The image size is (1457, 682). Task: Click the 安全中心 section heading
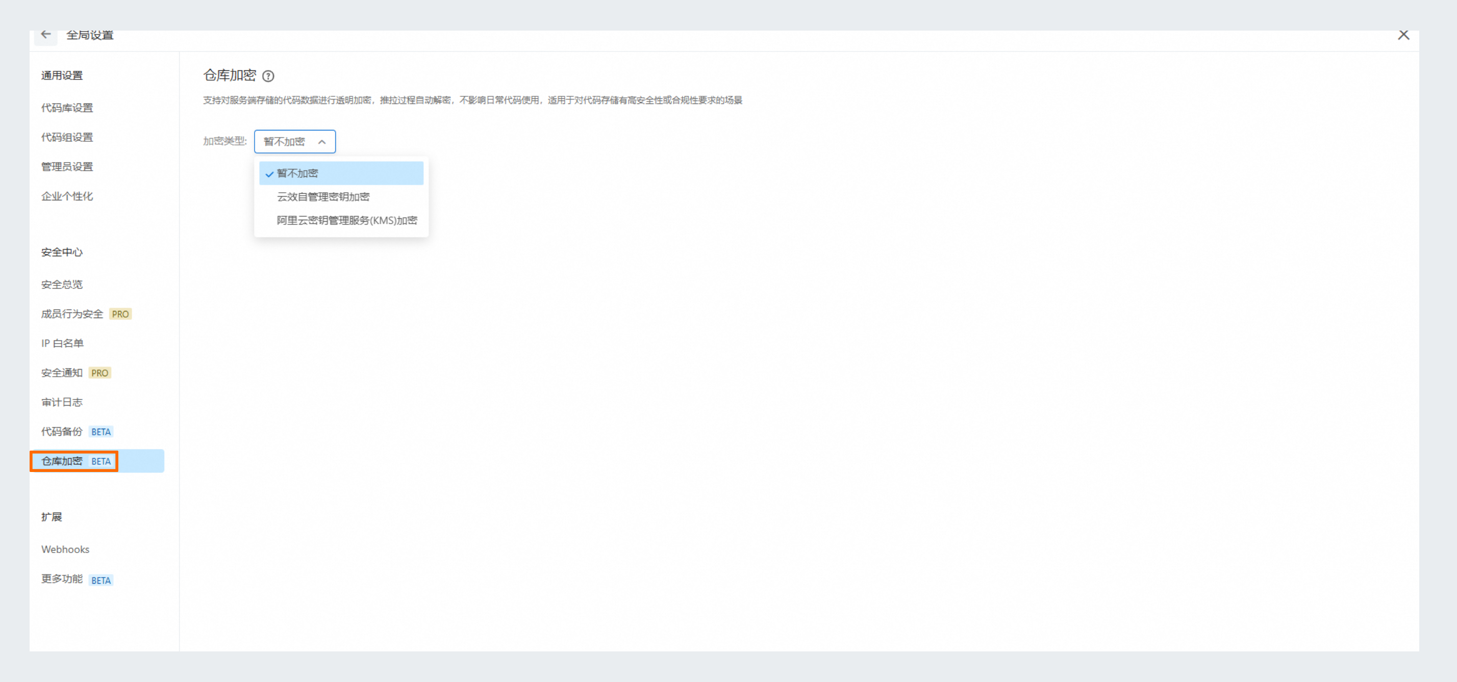[x=62, y=252]
